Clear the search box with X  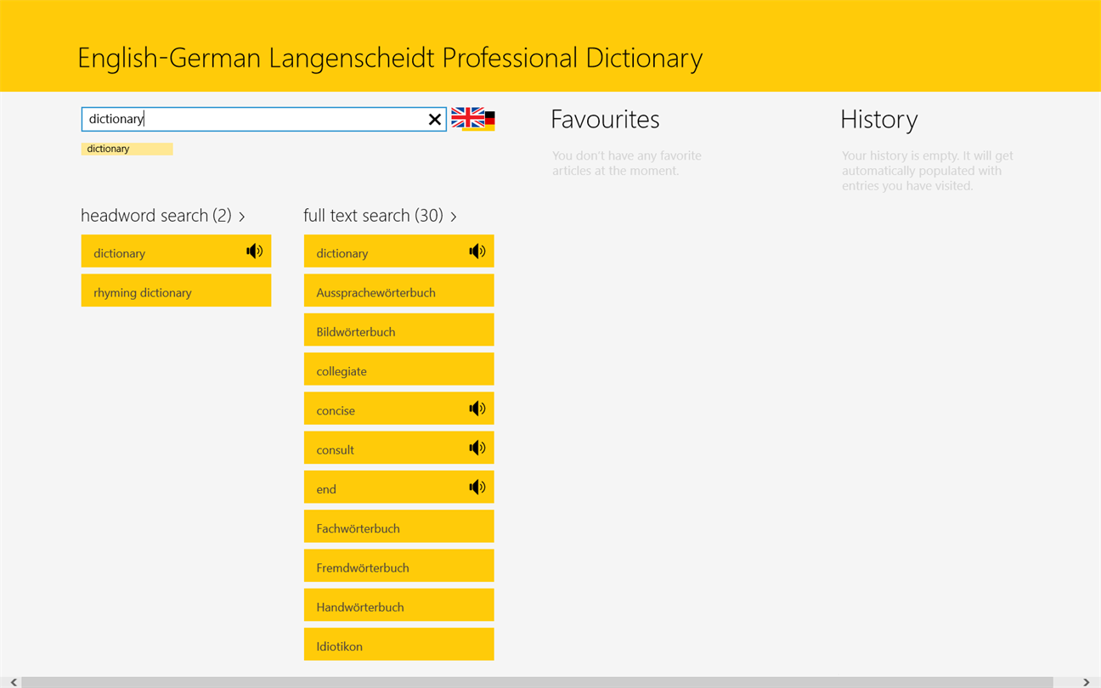click(434, 119)
